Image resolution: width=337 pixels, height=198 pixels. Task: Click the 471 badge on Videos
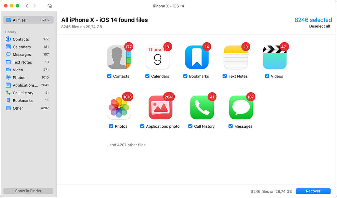pyautogui.click(x=284, y=47)
